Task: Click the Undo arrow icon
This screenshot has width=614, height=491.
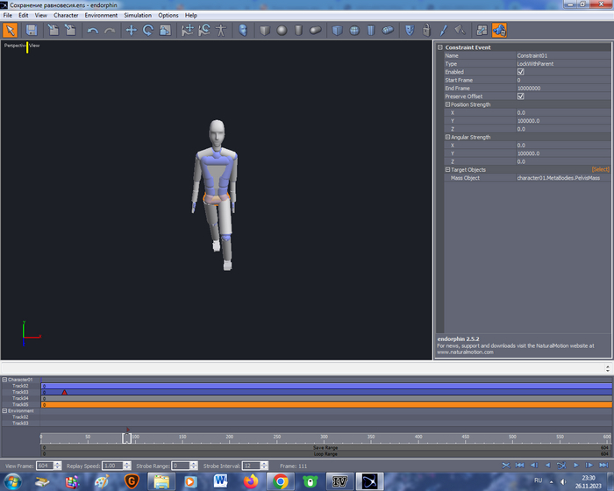Action: tap(92, 31)
